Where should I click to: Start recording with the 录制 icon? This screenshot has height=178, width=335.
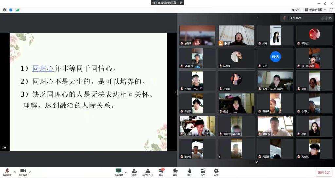tap(175, 172)
